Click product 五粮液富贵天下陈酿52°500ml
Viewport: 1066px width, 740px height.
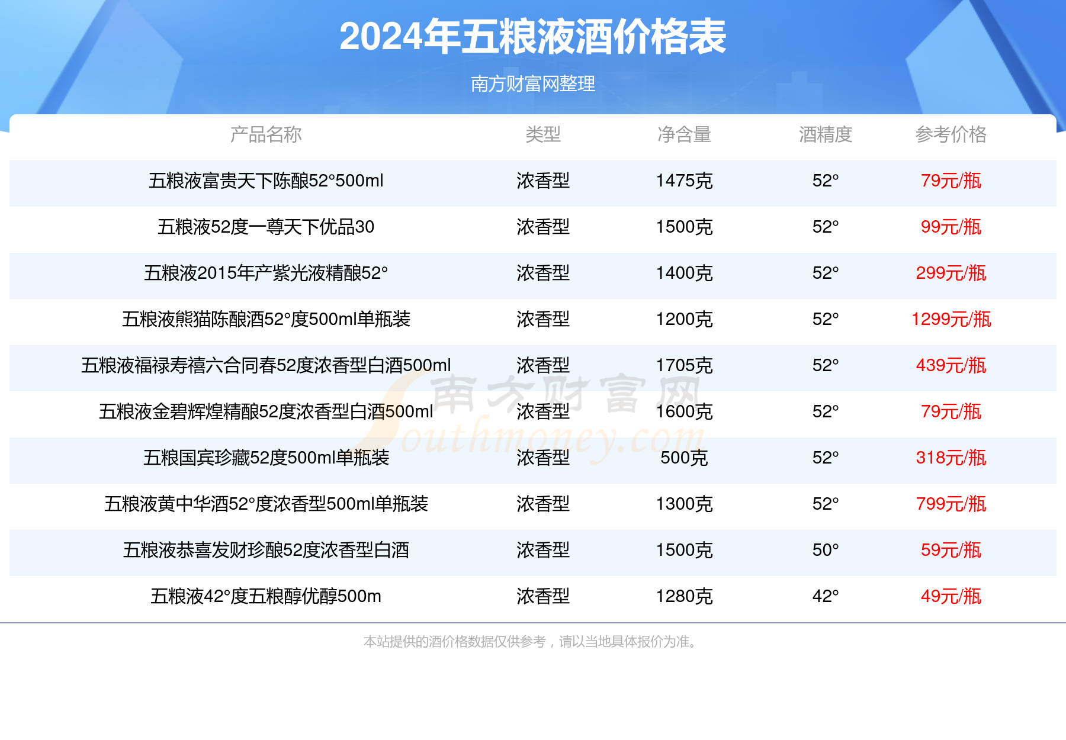(266, 181)
